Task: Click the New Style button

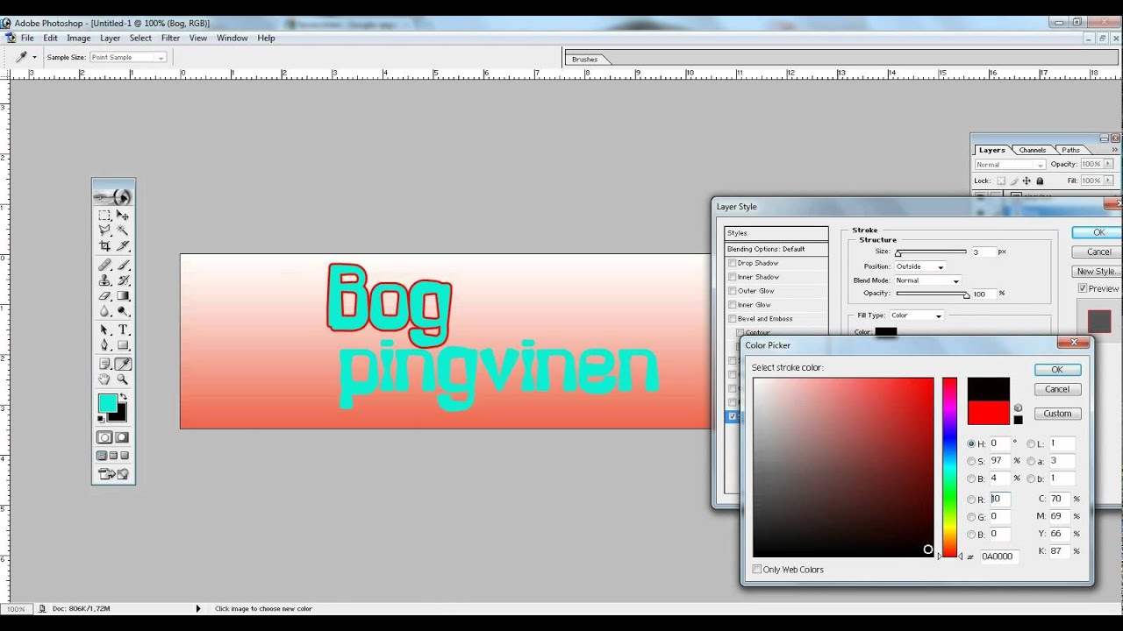Action: pos(1098,272)
